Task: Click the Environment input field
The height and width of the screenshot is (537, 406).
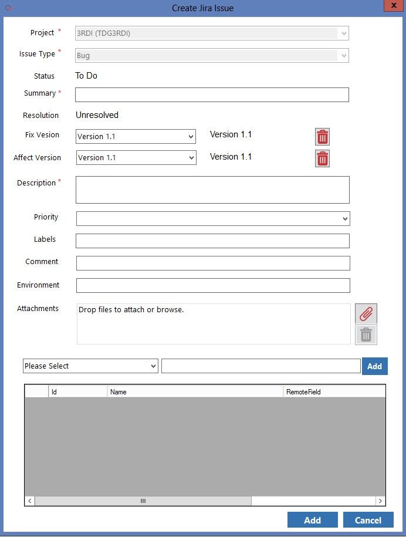Action: [213, 285]
